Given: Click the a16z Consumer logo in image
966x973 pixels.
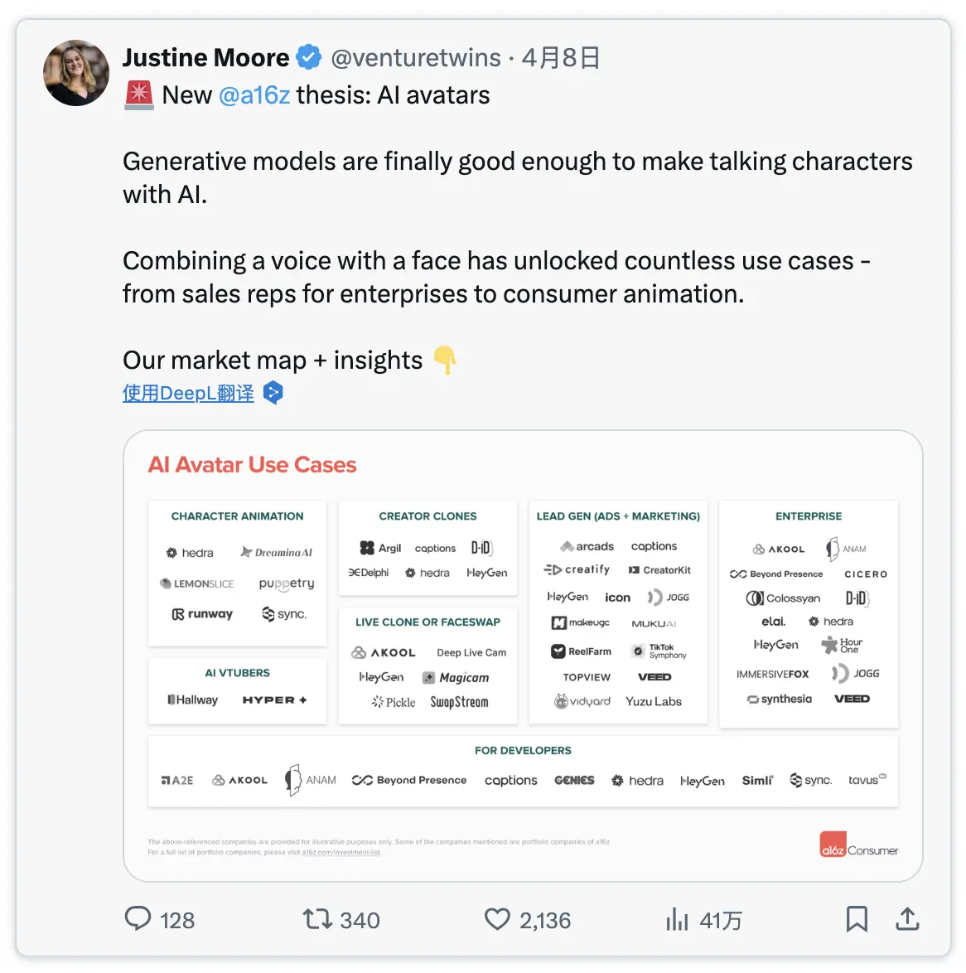Looking at the screenshot, I should 859,845.
